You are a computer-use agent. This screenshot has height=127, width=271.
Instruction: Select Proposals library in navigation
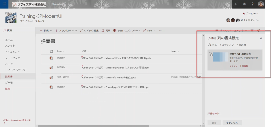pyautogui.click(x=18, y=77)
